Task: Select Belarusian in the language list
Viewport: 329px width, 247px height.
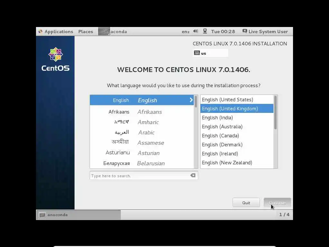Action: pyautogui.click(x=142, y=163)
